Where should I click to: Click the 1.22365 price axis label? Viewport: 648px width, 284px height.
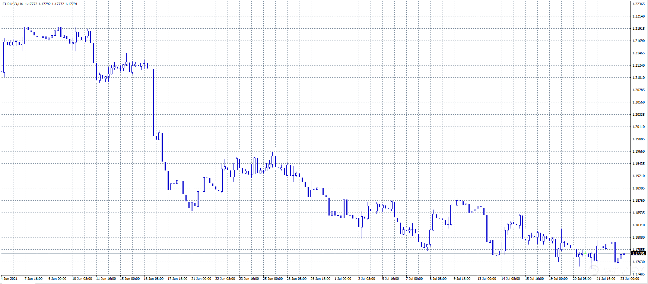click(638, 4)
